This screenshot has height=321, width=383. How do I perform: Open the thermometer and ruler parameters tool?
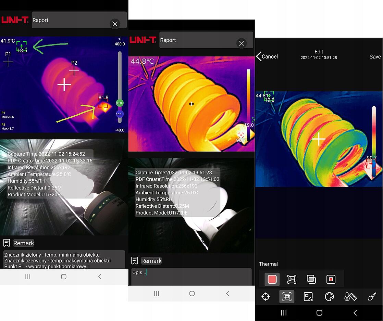(350, 296)
